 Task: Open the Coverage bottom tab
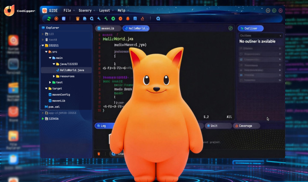point(246,126)
